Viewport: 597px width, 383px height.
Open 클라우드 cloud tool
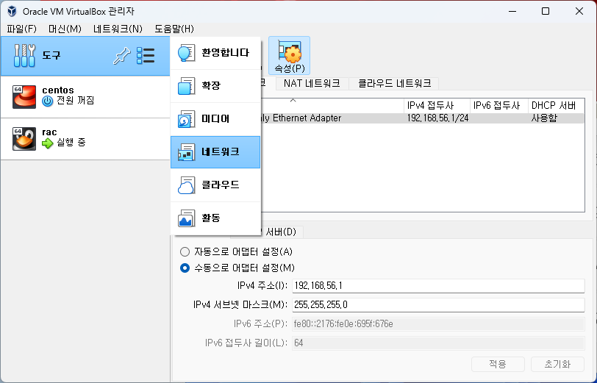(x=215, y=185)
